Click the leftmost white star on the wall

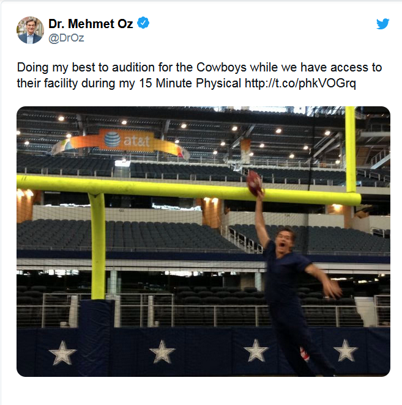[62, 352]
